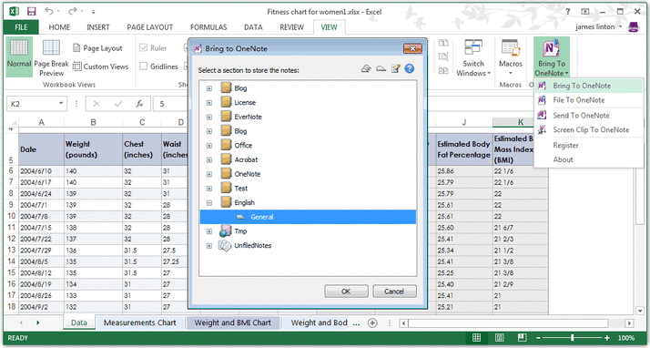Click the section icon in dialog toolbar
650x348 pixels.
381,69
